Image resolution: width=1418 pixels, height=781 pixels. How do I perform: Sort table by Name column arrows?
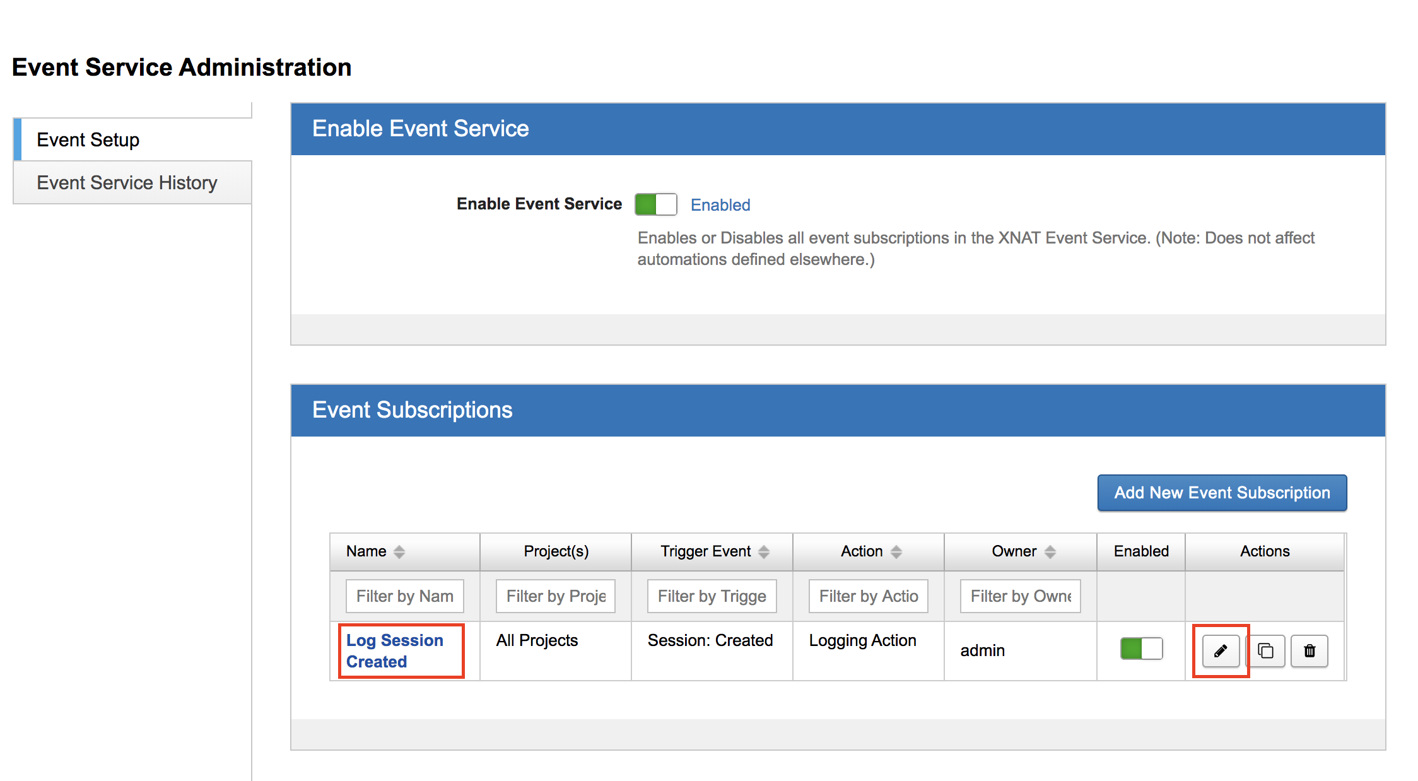pyautogui.click(x=399, y=552)
